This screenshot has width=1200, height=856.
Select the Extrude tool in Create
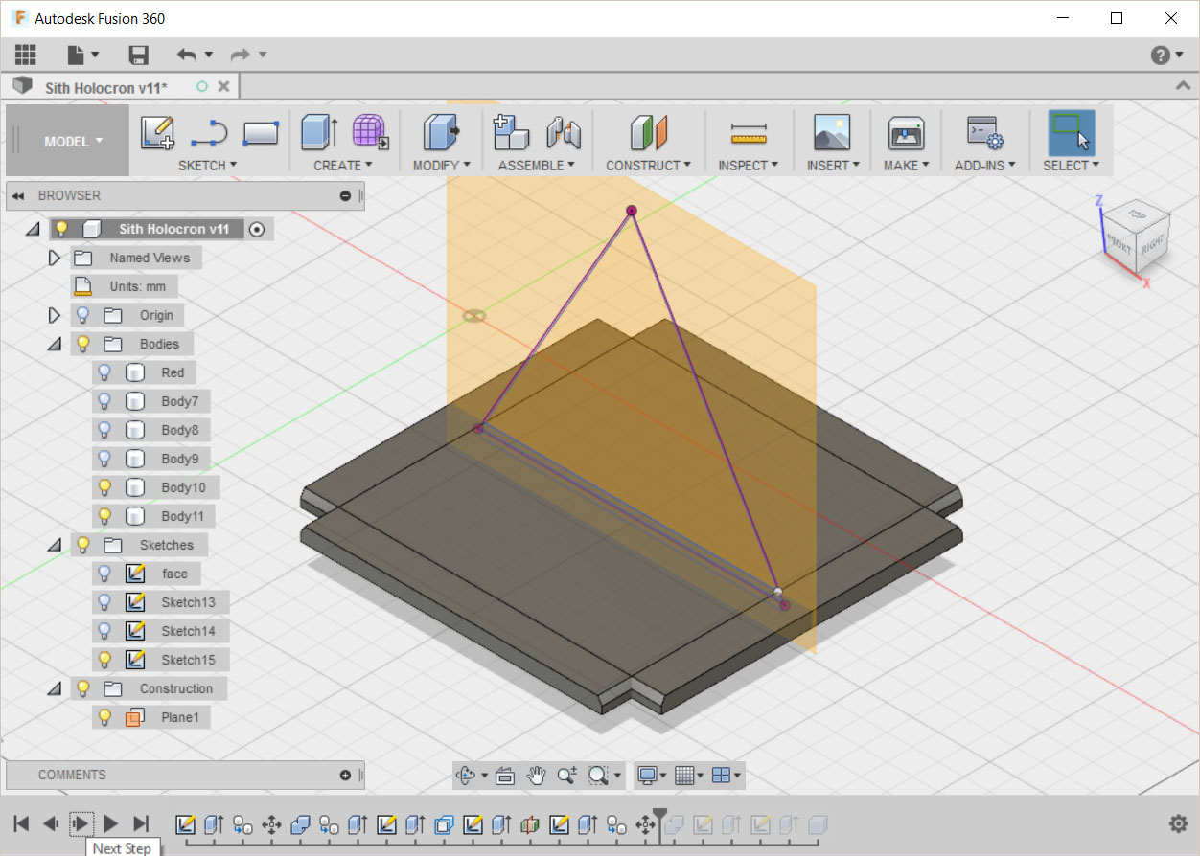tap(319, 132)
